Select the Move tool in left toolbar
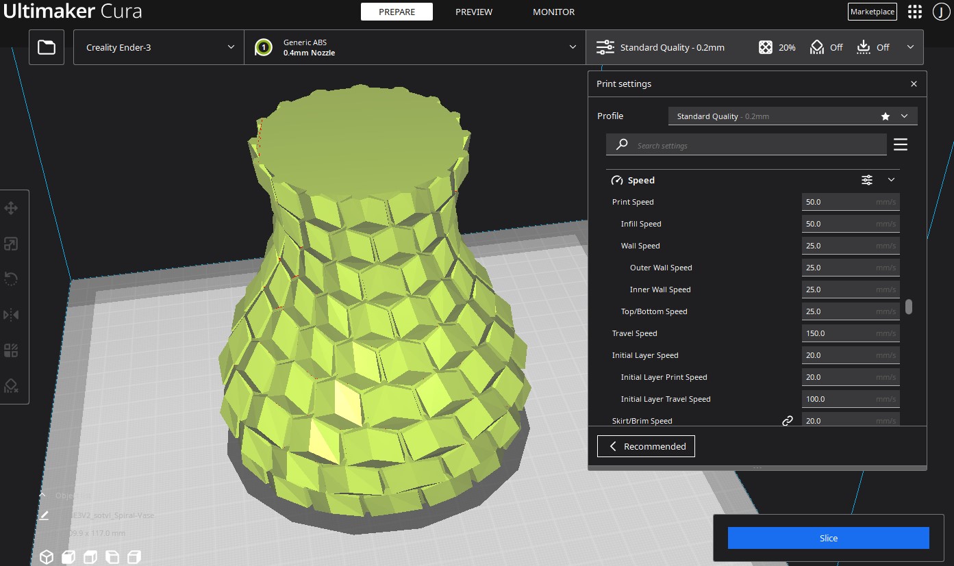Screen dimensions: 954x566 [x=11, y=208]
